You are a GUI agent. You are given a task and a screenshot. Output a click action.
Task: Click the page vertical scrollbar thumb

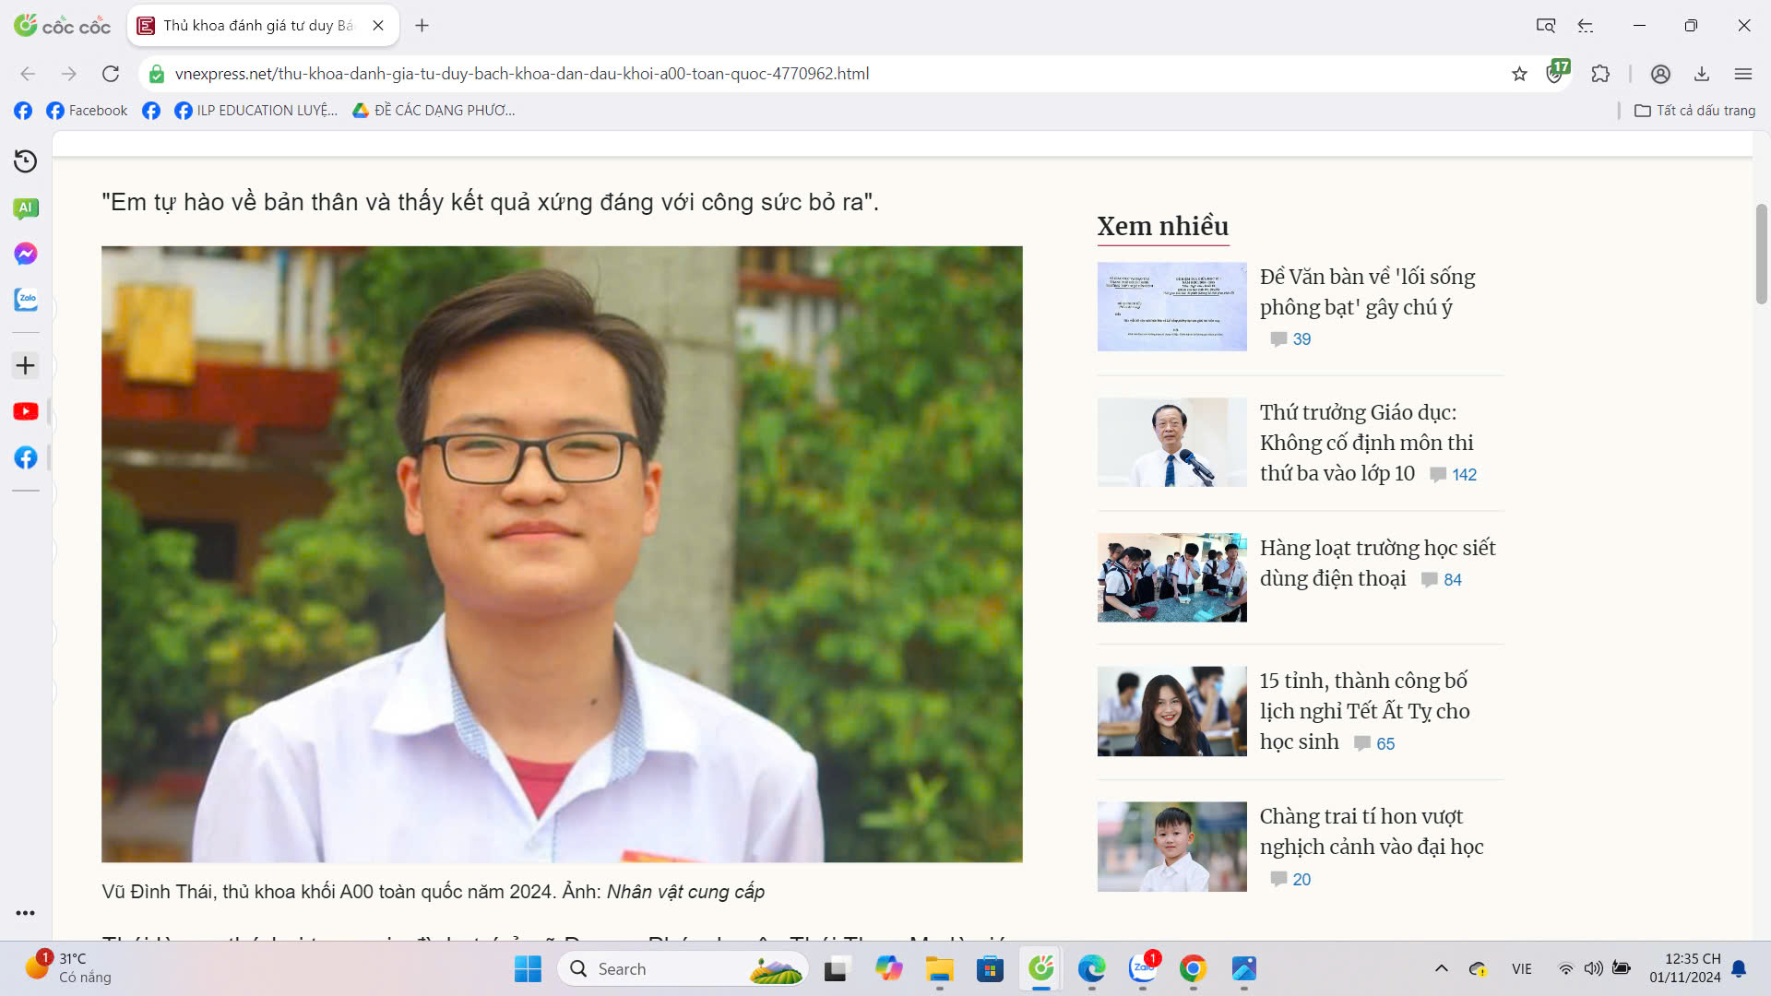1761,254
